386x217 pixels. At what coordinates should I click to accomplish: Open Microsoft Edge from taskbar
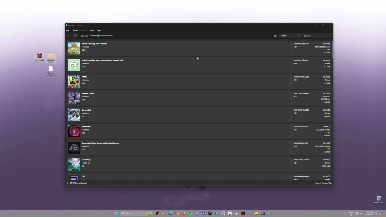(170, 213)
